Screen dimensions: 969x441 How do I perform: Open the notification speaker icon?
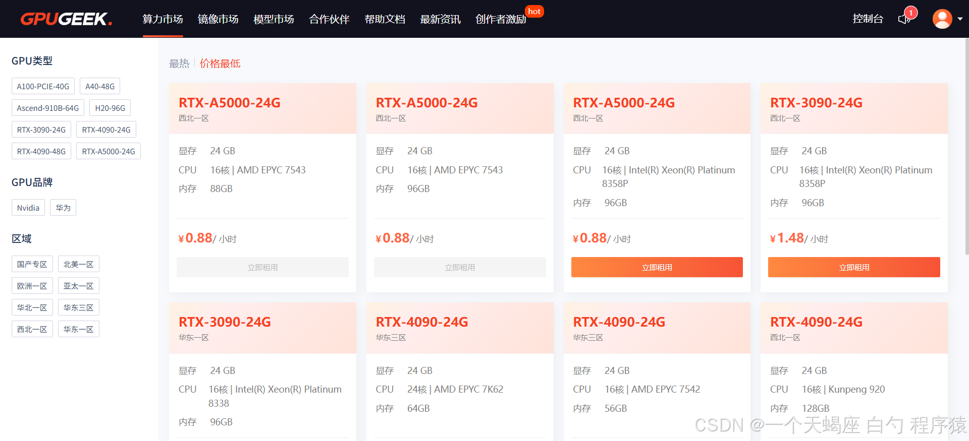(x=904, y=19)
